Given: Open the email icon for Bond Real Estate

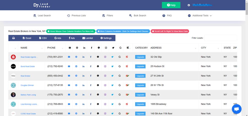Looking at the screenshot, I should click(x=69, y=66).
